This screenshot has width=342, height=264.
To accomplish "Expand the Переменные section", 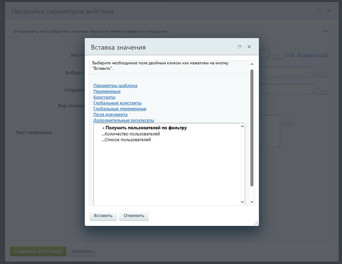I will [107, 92].
